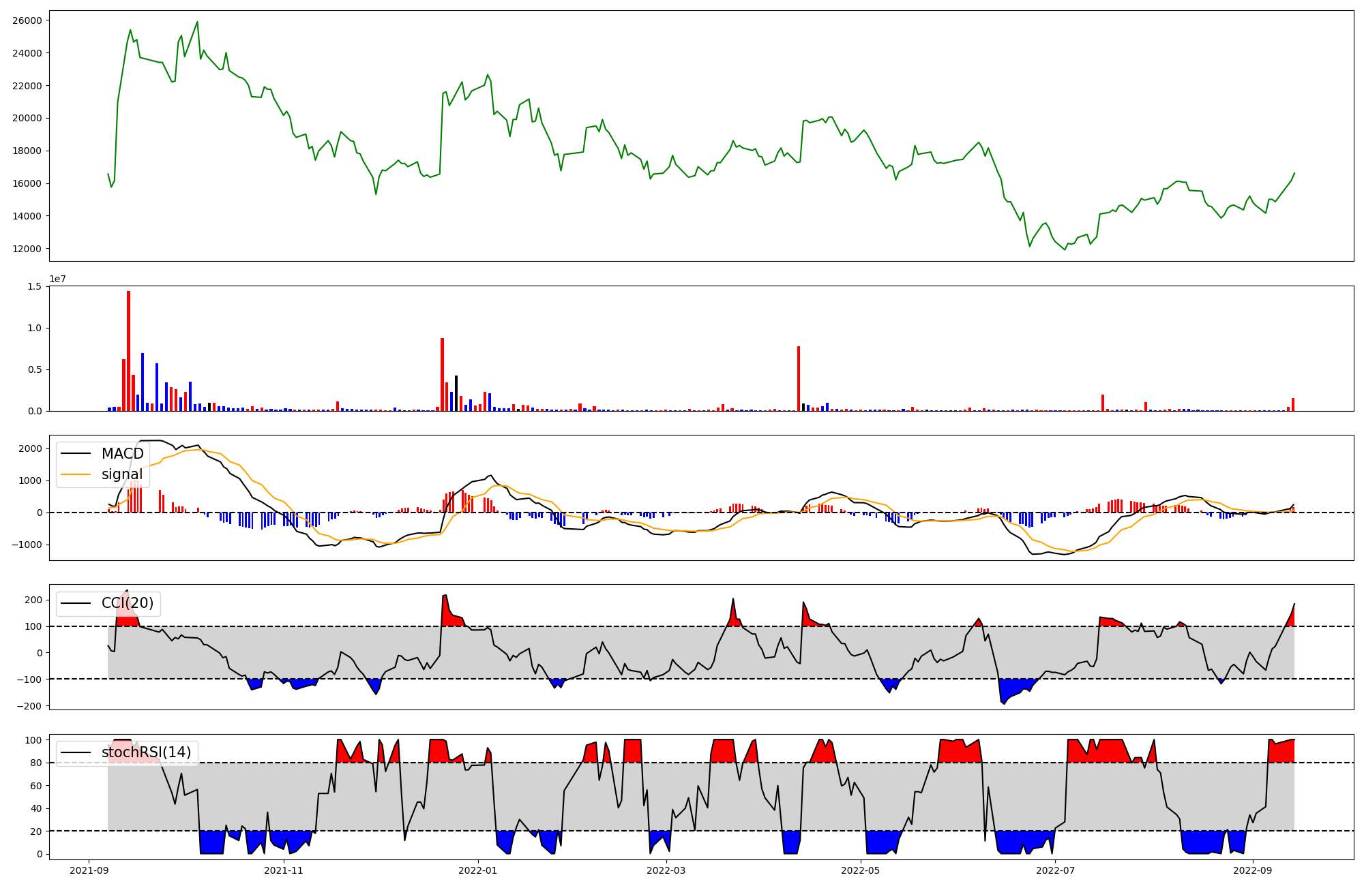Click the signal legend text
Viewport: 1364px width, 886px height.
122,474
